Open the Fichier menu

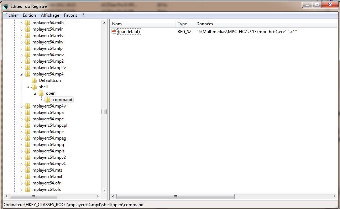11,15
